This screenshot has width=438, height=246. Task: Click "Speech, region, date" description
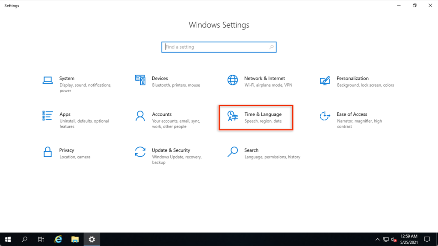click(x=263, y=121)
